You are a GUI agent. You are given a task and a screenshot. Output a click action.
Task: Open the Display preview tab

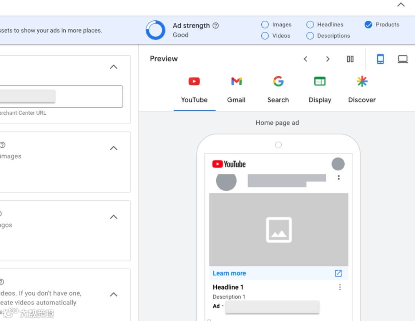coord(320,90)
